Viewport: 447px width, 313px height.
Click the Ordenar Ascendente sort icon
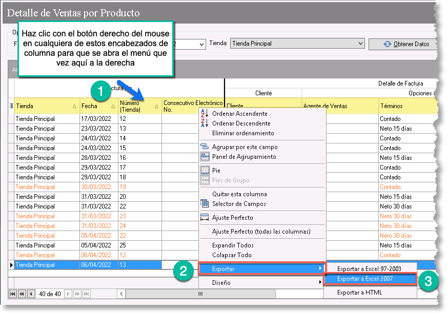(x=205, y=113)
